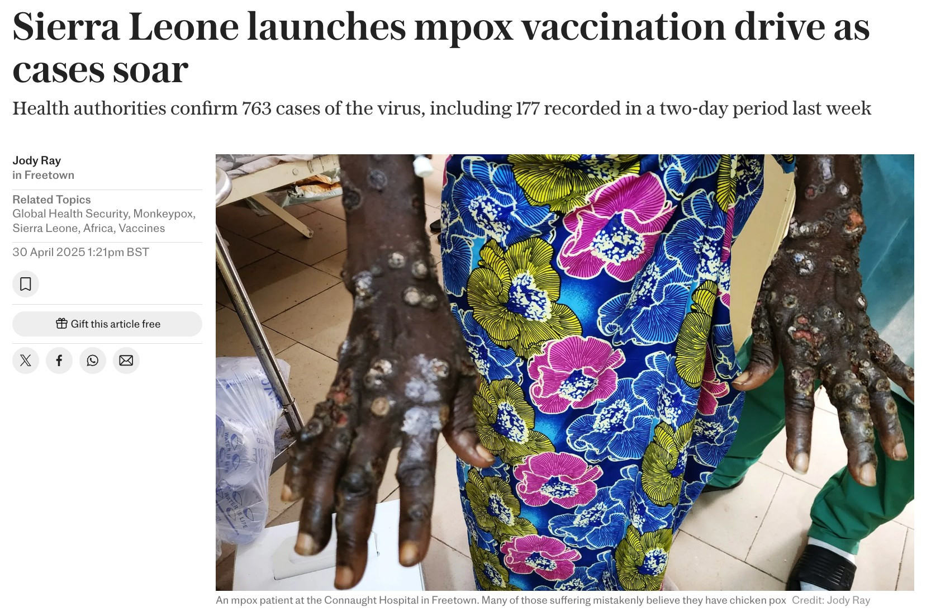The width and height of the screenshot is (931, 616).
Task: Open Monkeypox related topic
Action: [x=163, y=214]
